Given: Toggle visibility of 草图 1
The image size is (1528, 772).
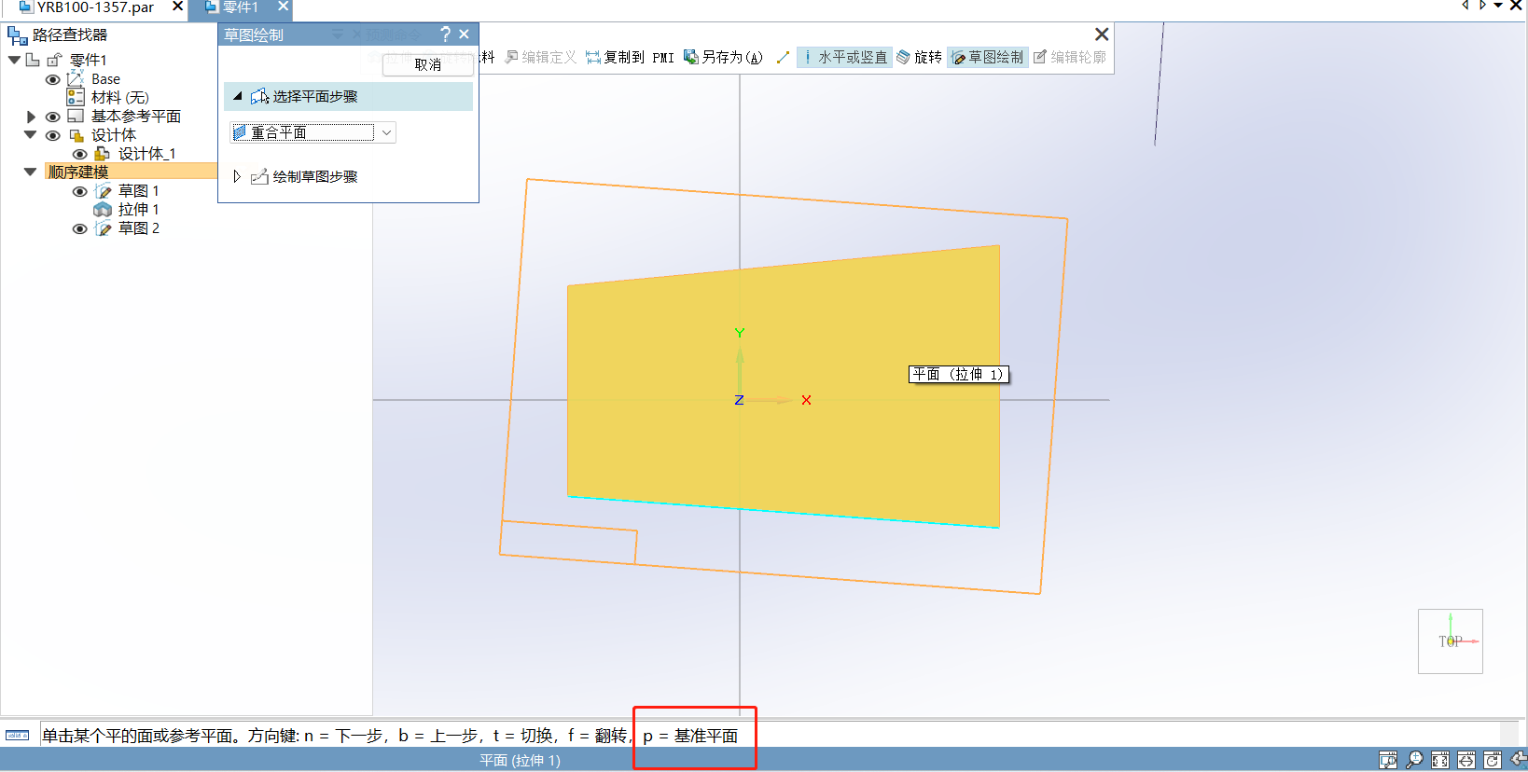Looking at the screenshot, I should pos(80,191).
